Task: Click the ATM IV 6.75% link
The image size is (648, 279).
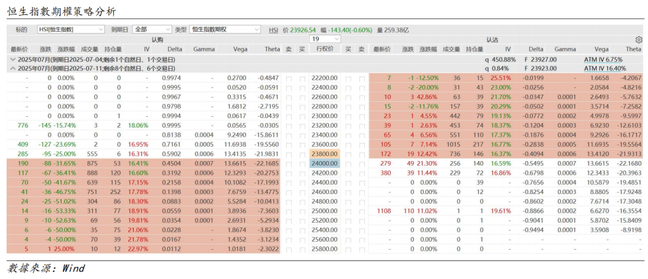Action: (603, 59)
